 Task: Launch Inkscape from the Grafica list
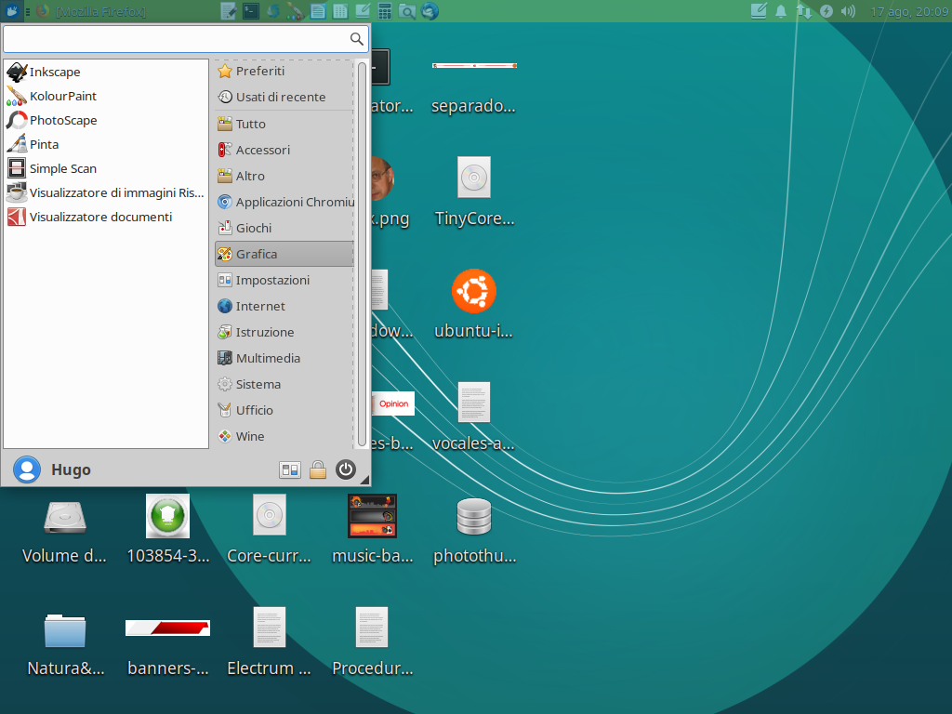tap(106, 72)
